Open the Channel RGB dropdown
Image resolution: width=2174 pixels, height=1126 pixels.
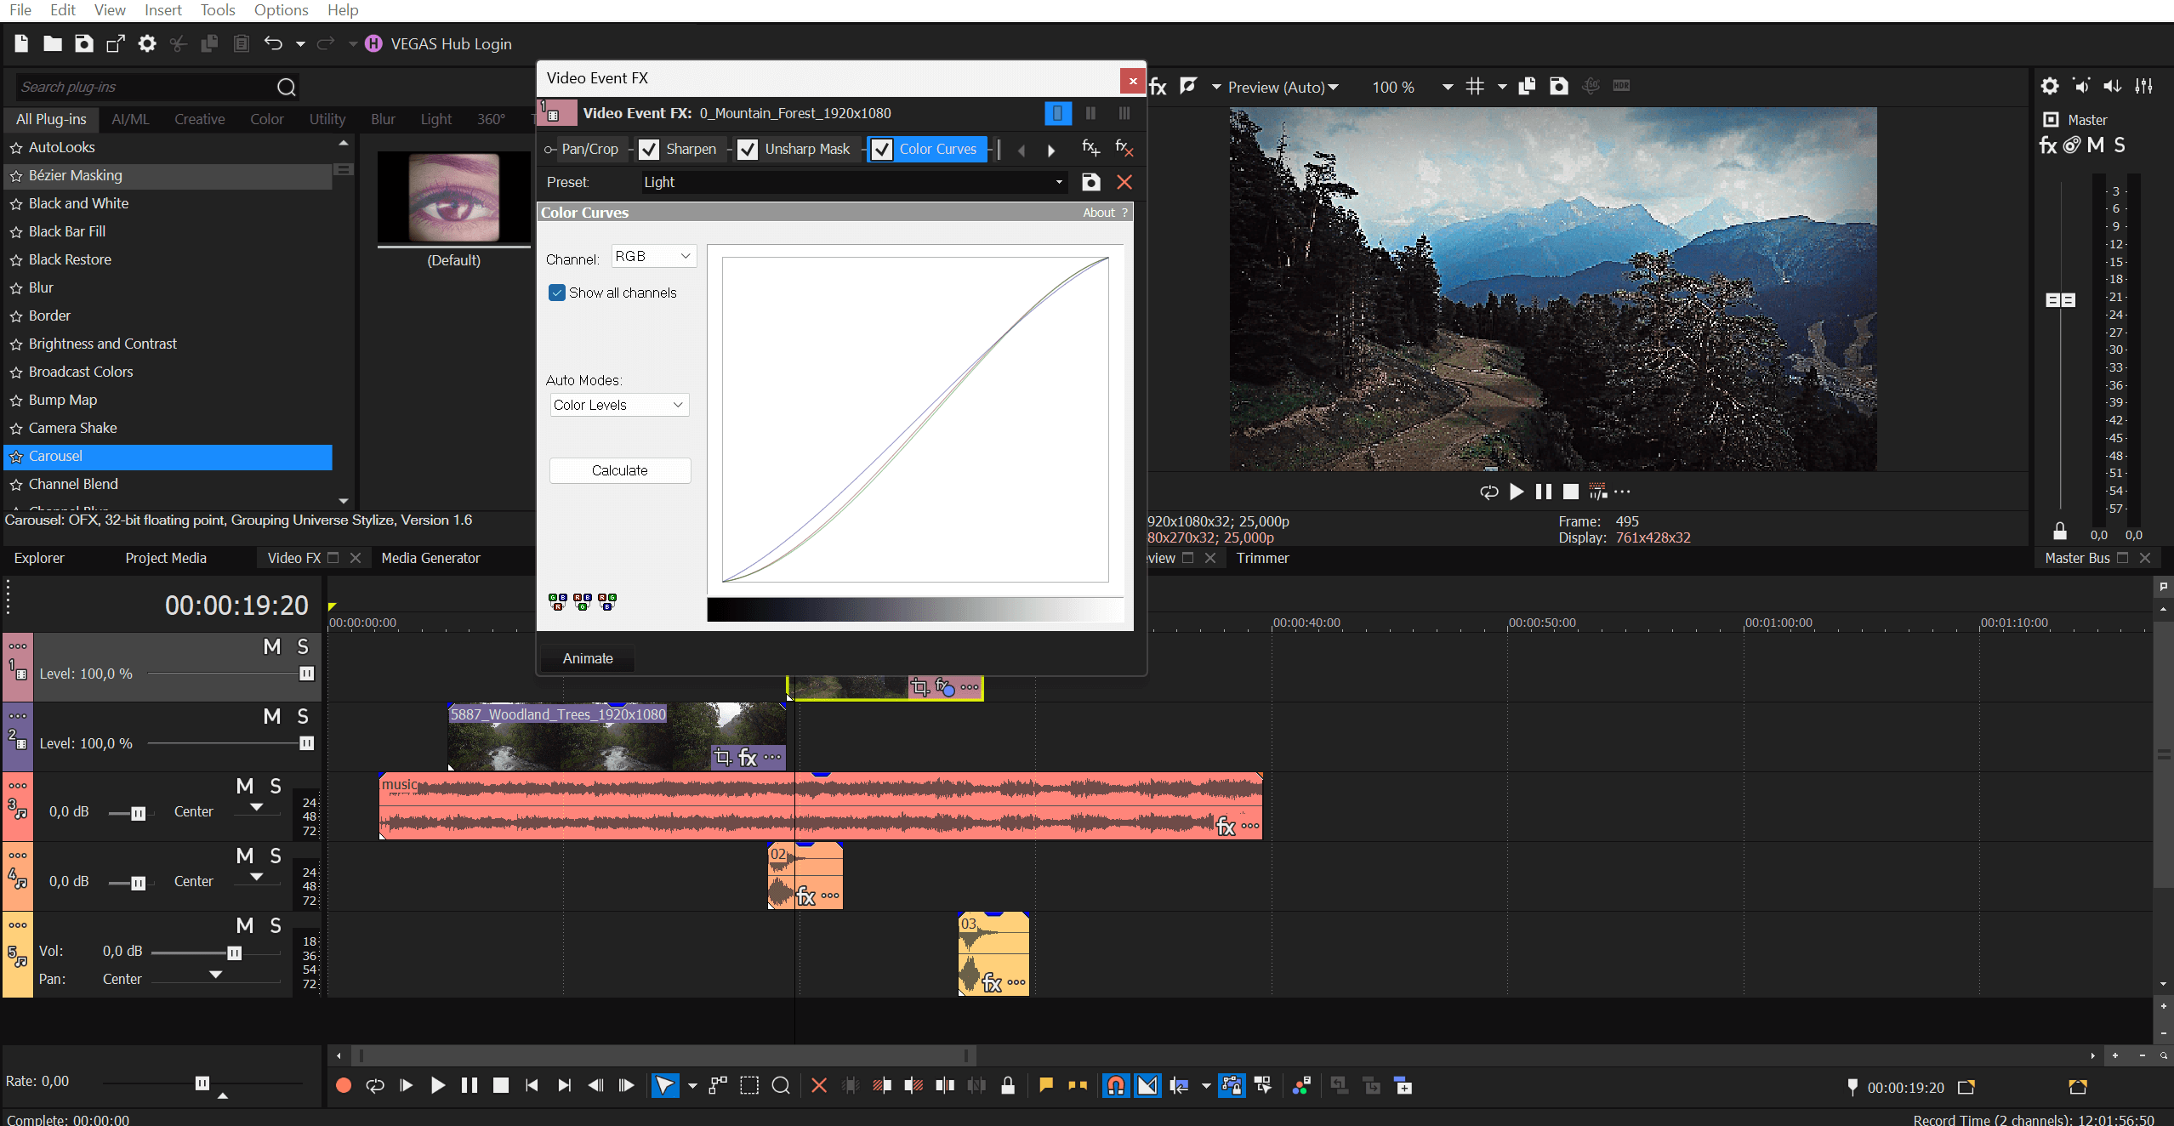pos(653,256)
